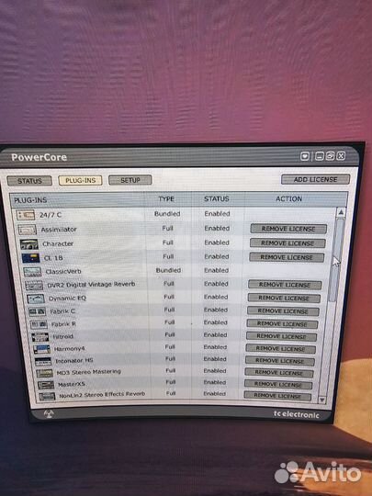The width and height of the screenshot is (372, 496).
Task: Click the Filtroid plug-in icon
Action: click(40, 337)
